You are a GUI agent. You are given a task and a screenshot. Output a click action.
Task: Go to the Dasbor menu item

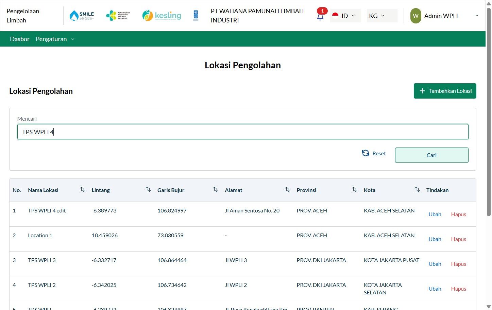click(20, 39)
